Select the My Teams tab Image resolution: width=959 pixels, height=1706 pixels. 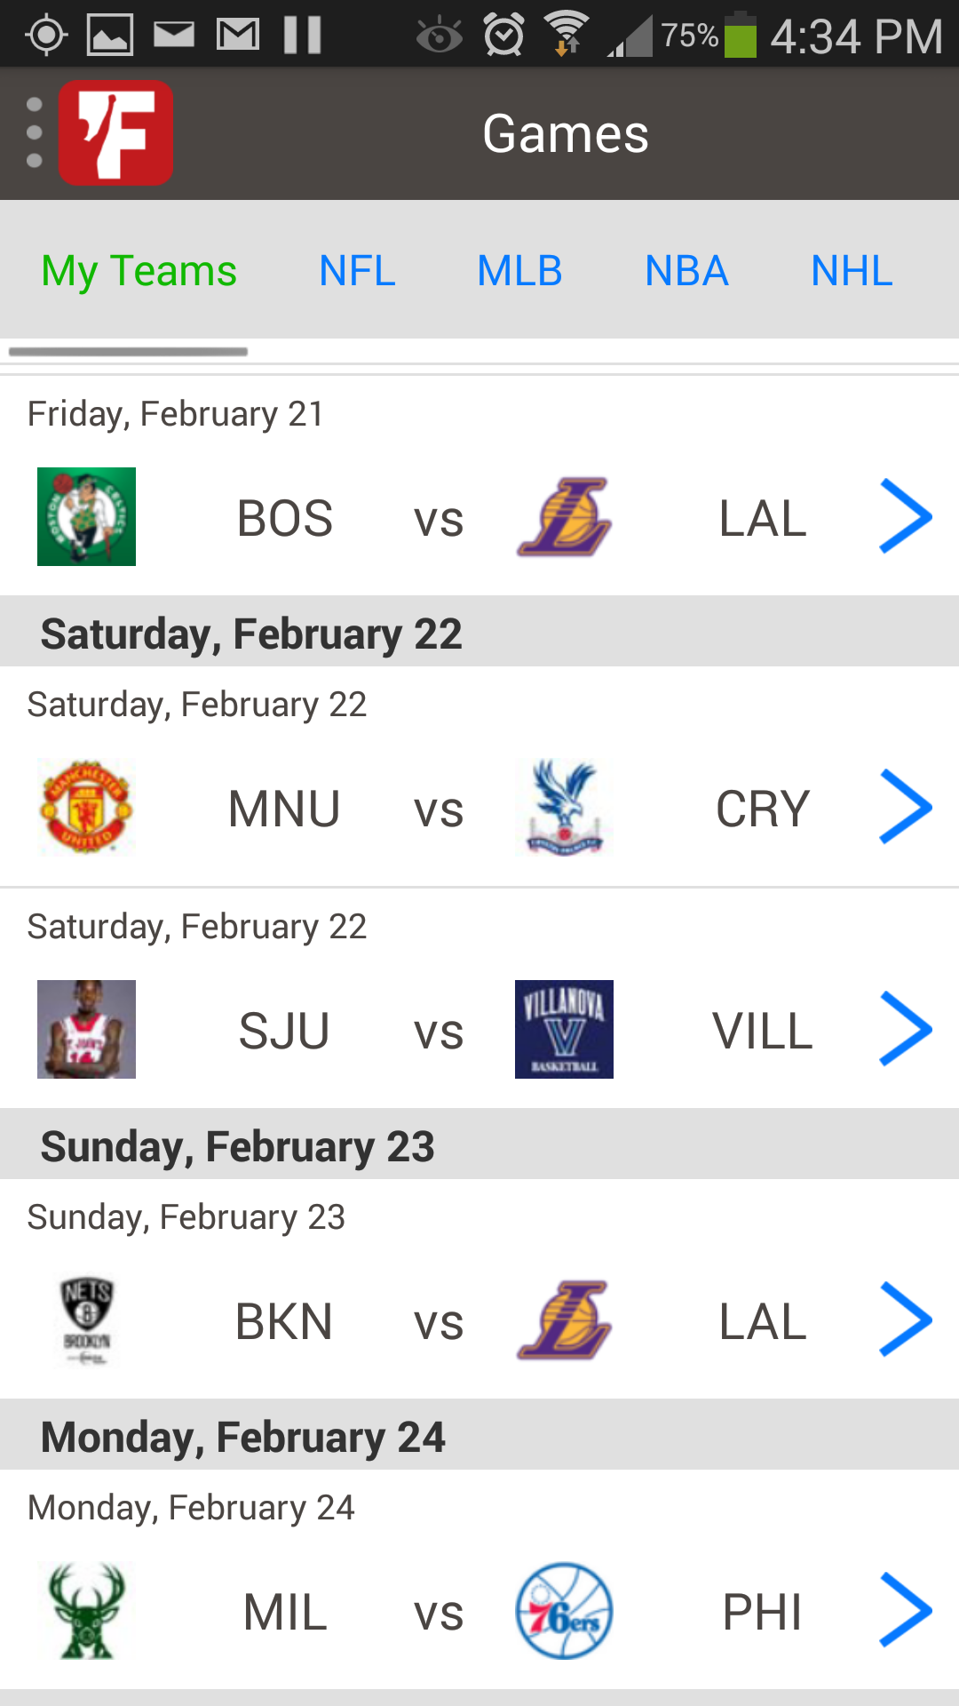pyautogui.click(x=139, y=270)
